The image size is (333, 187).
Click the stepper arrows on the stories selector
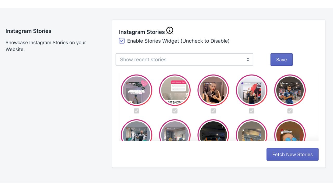coord(248,59)
